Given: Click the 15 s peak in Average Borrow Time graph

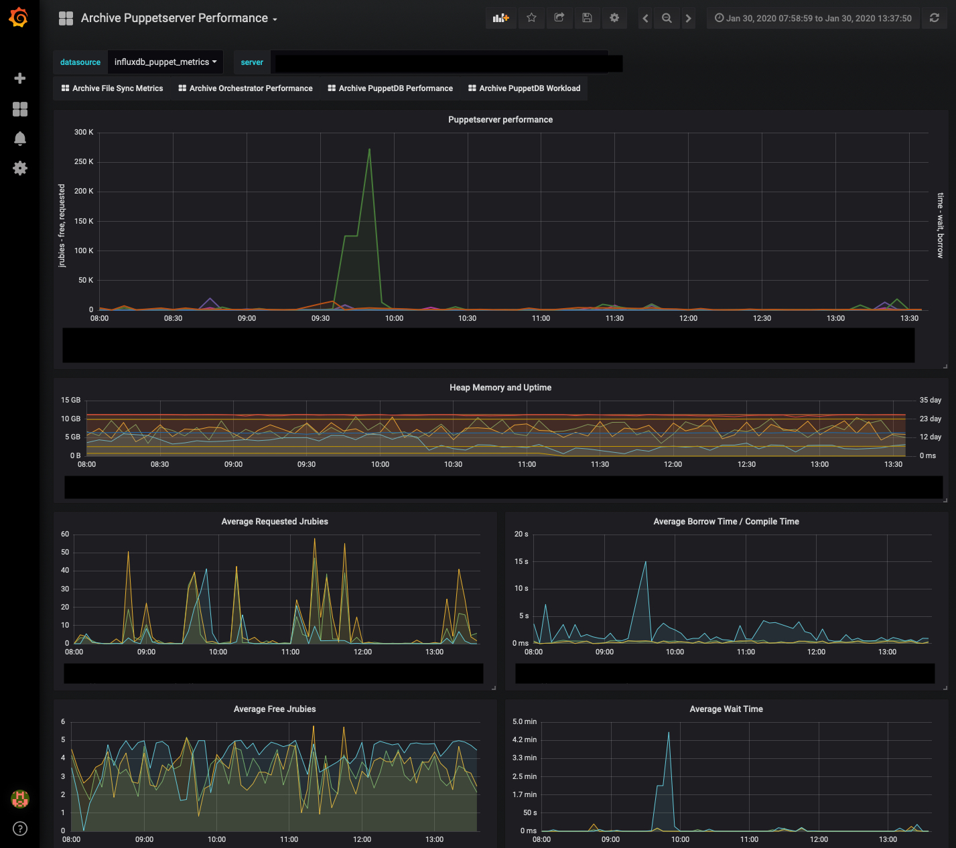Looking at the screenshot, I should [645, 563].
